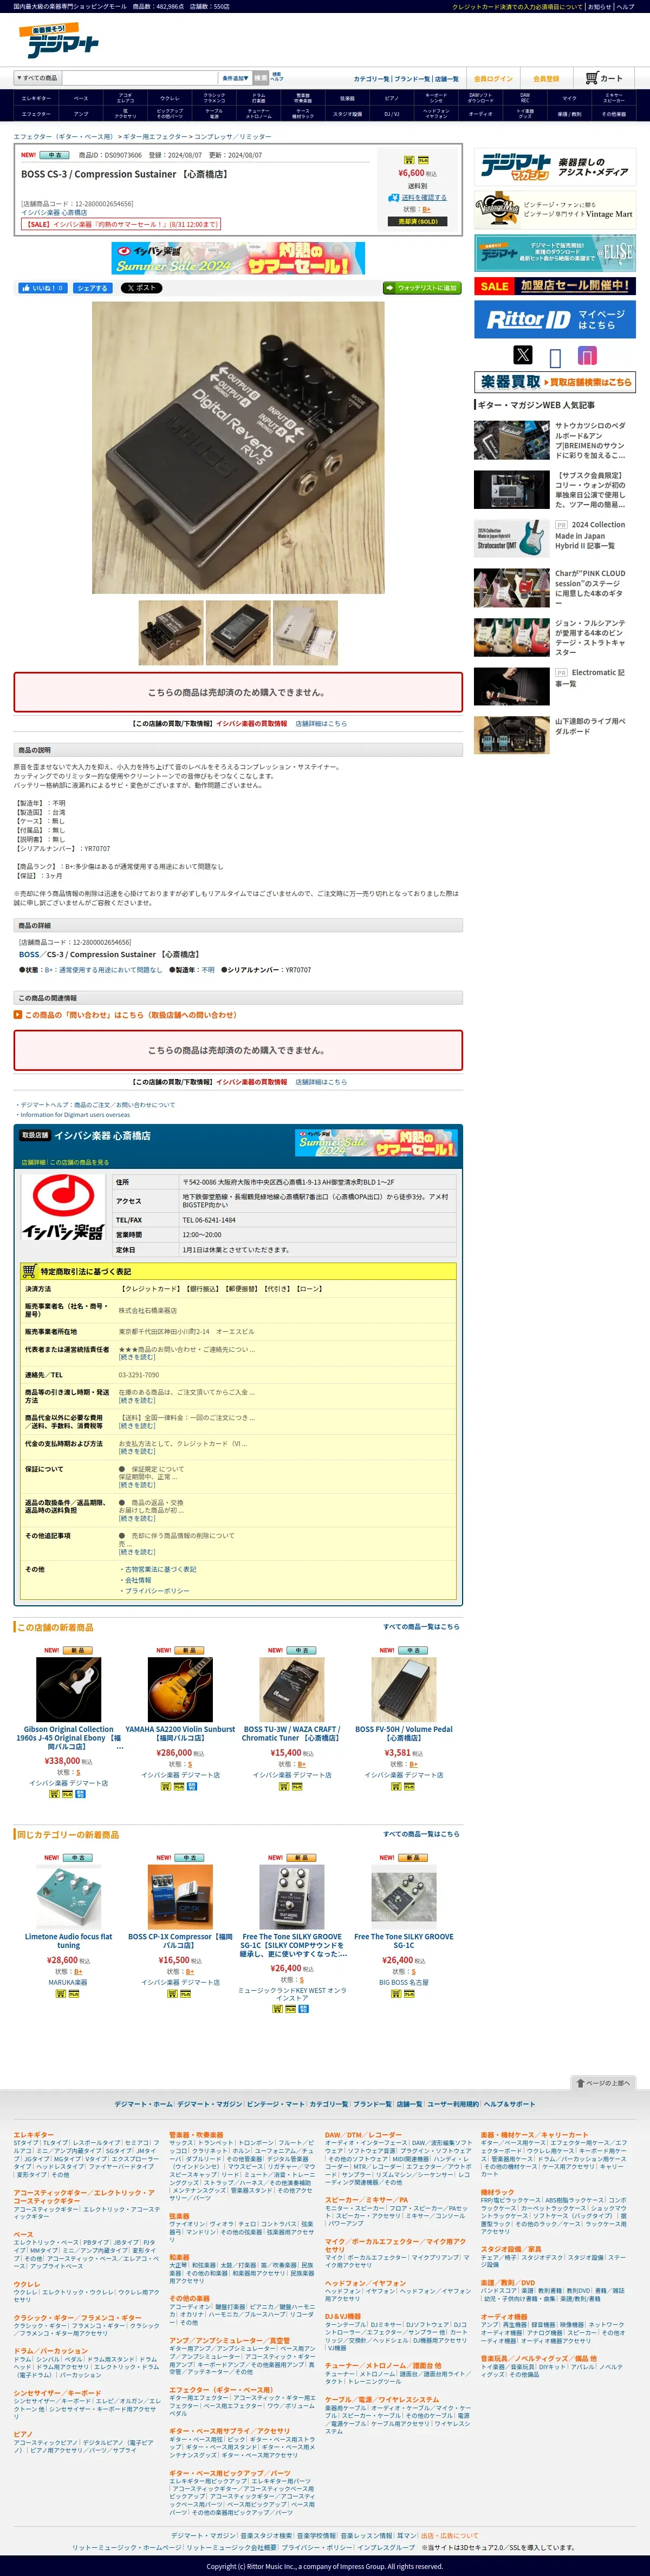Select the Ukulele category tab
The image size is (650, 2576).
[170, 98]
